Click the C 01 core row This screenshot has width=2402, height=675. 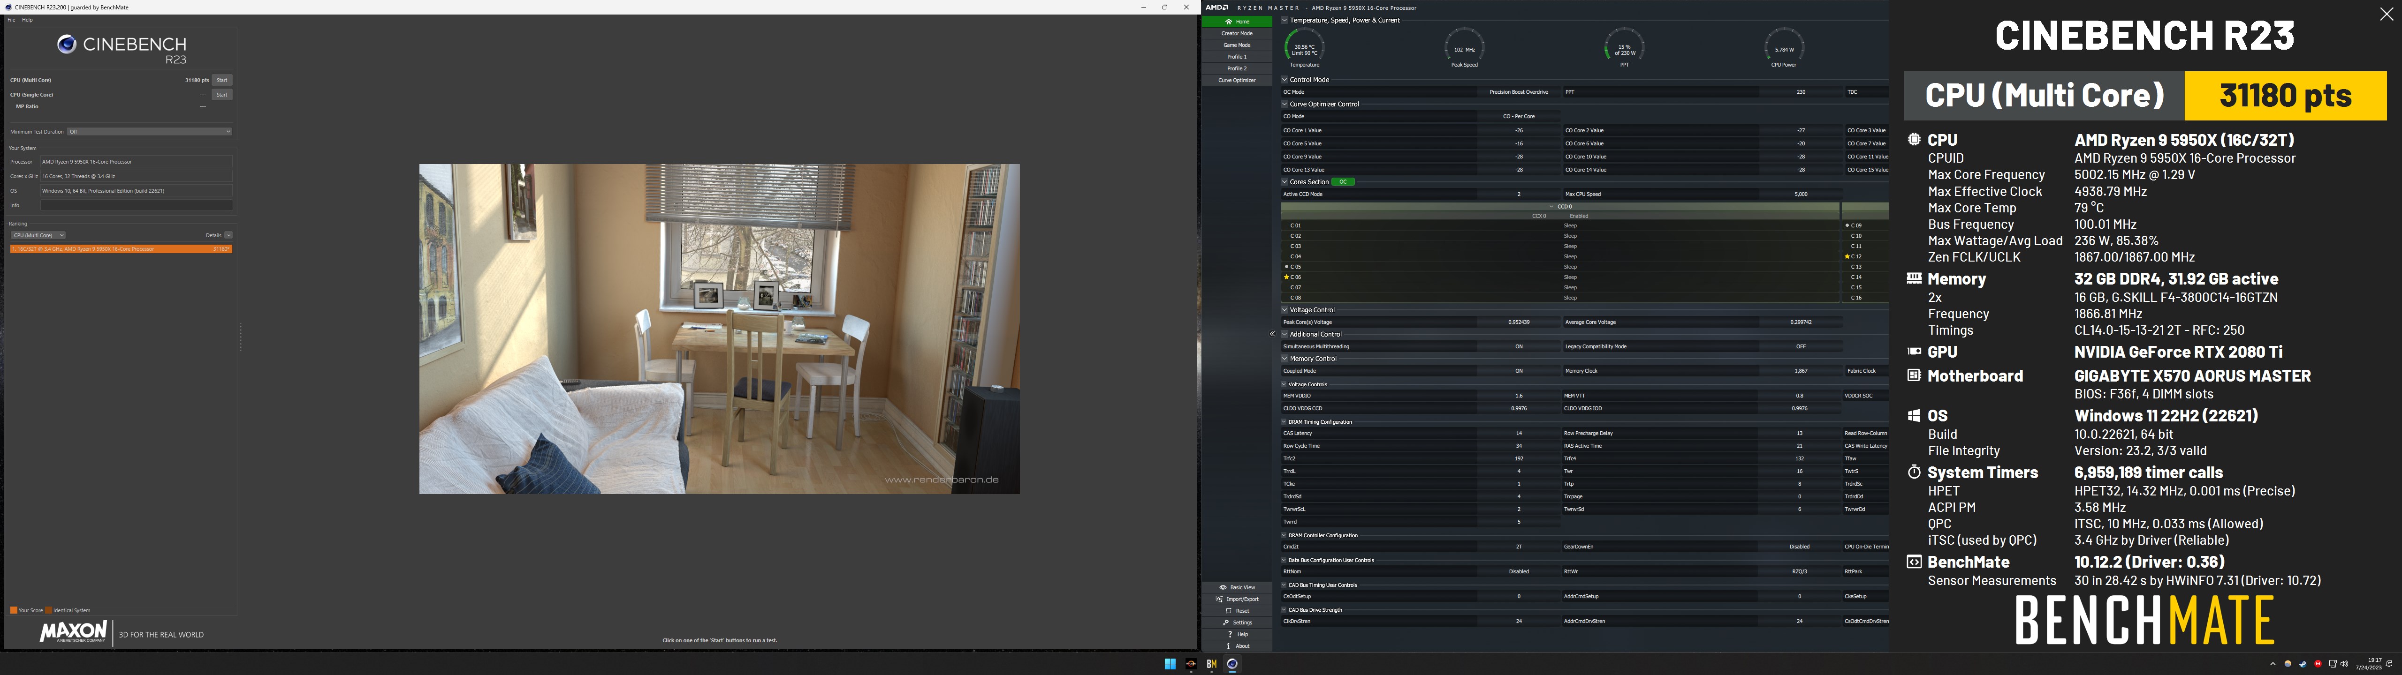point(1560,225)
